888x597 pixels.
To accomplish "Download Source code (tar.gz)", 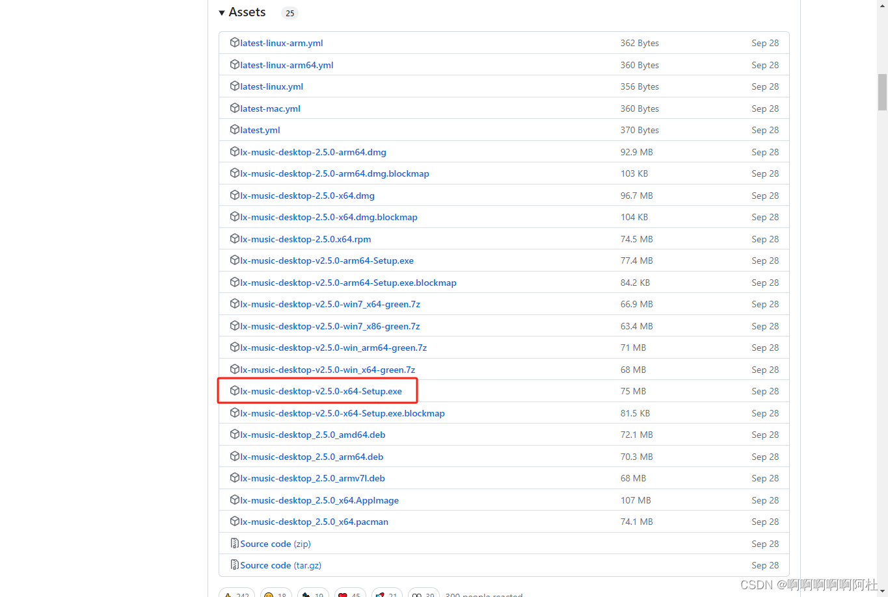I will [x=281, y=565].
